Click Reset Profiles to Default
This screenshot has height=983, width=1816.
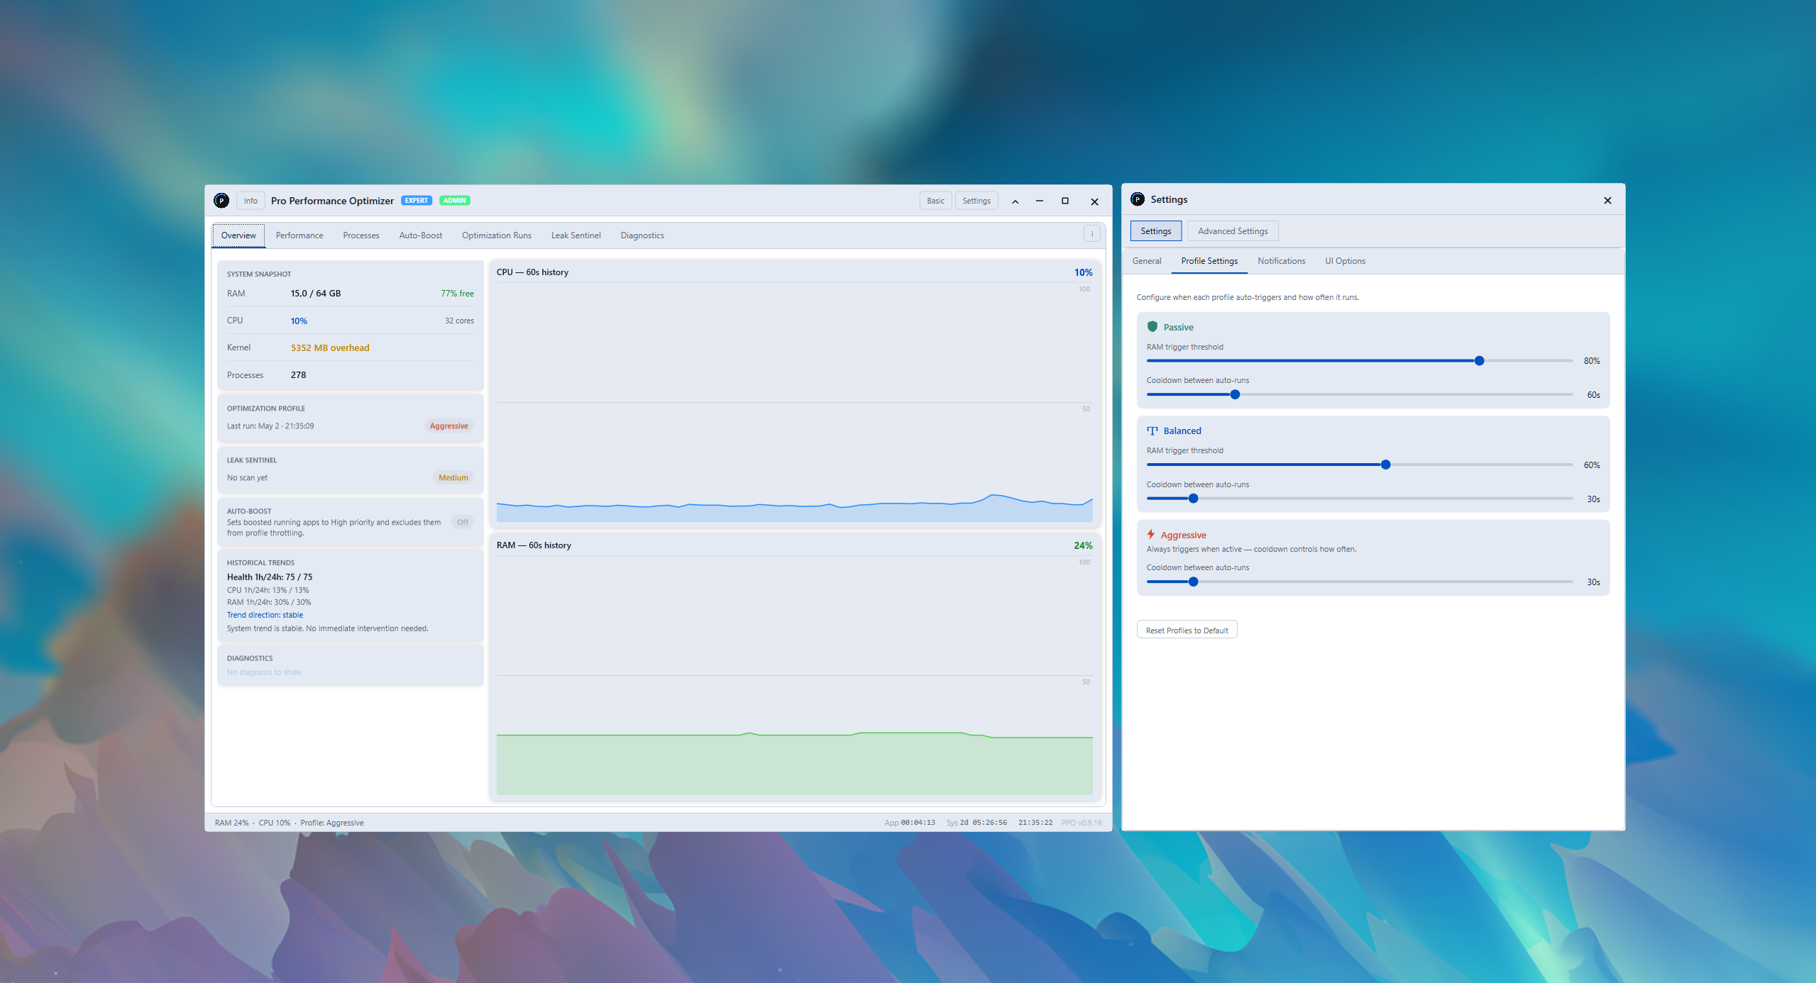click(1187, 630)
